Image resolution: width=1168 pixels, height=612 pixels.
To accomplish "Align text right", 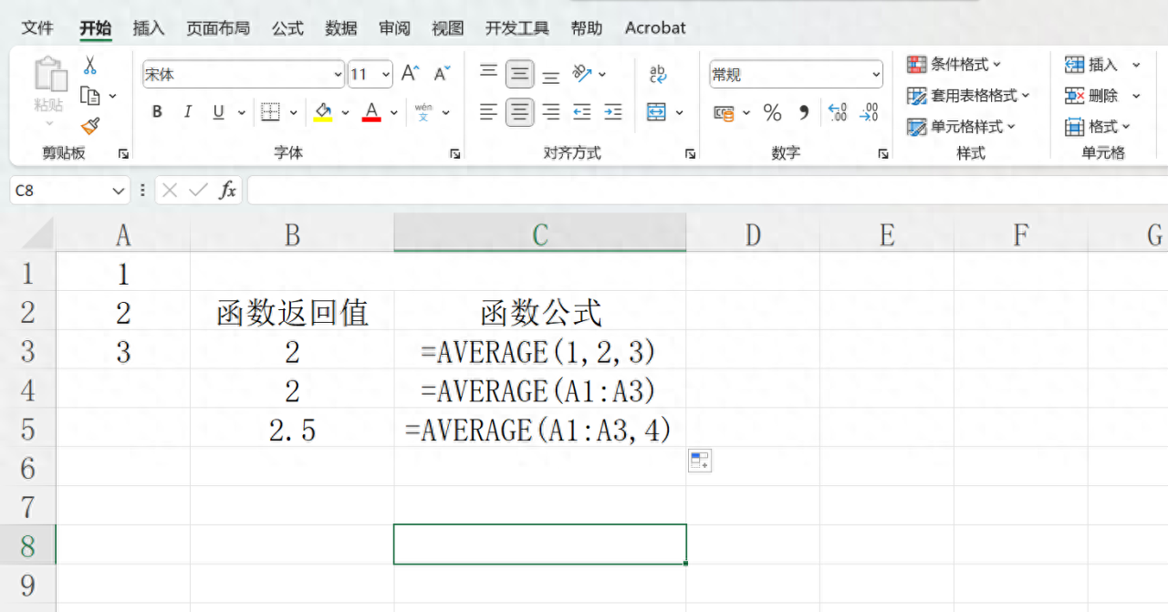I will click(x=551, y=112).
